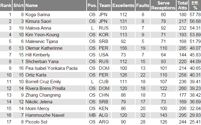Screen dimensions: 201x125
Task: Click the Excellents column header
Action: click(x=123, y=5)
